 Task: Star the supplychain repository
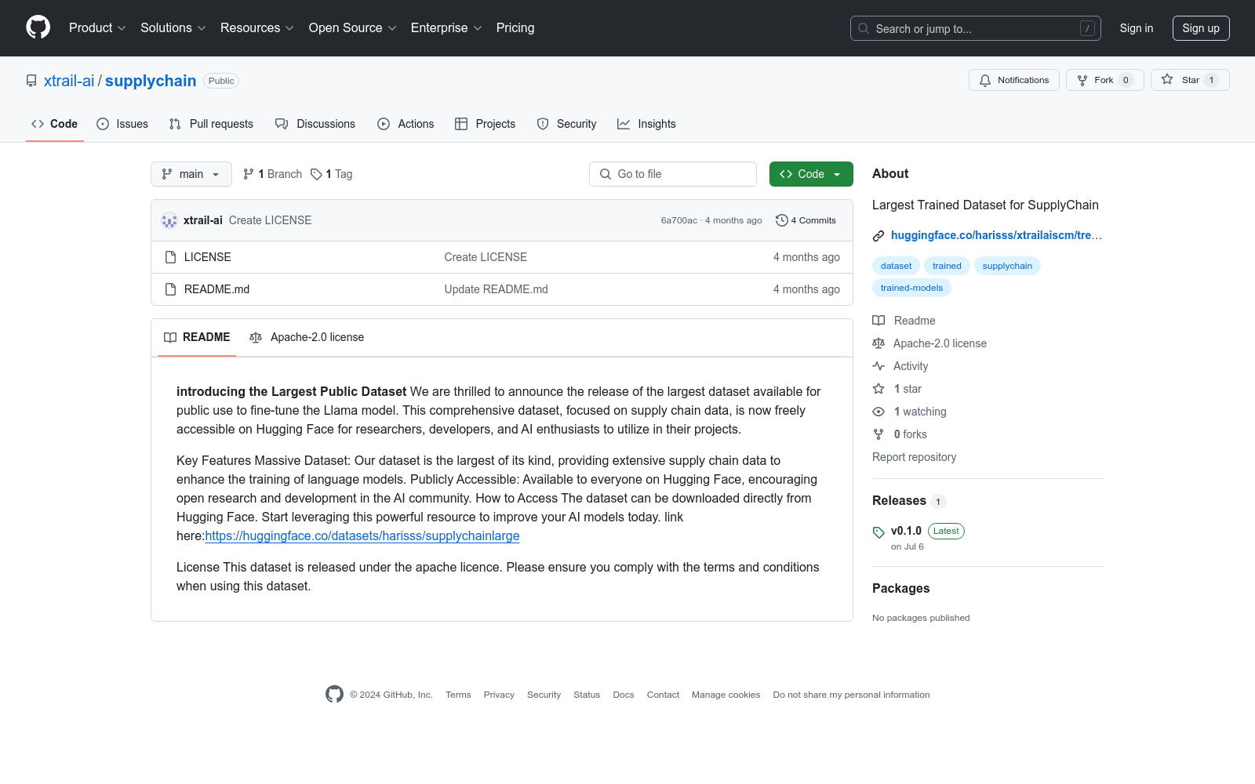point(1190,80)
